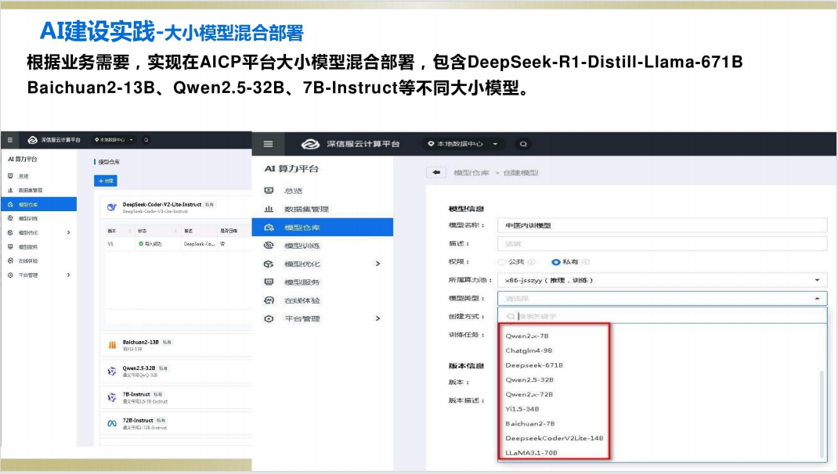Select the 公共 permission radio button
The height and width of the screenshot is (474, 838).
[501, 262]
